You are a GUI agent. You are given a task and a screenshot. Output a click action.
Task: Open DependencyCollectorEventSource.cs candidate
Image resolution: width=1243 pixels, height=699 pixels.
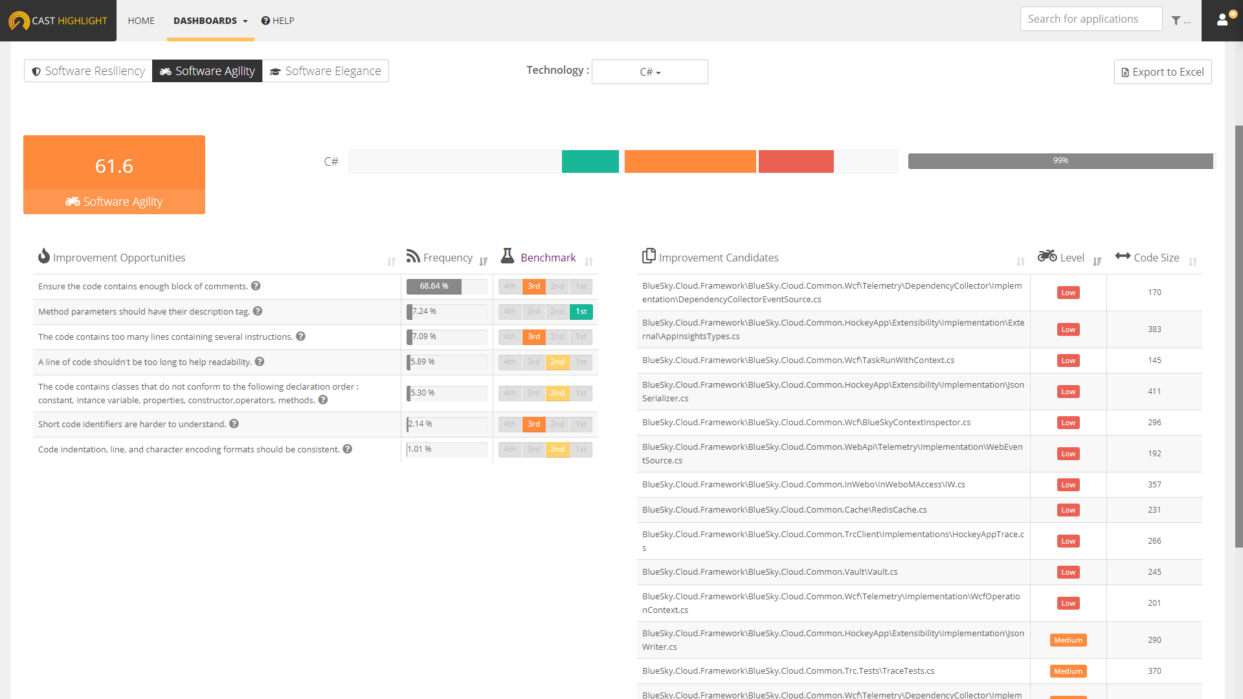pos(832,293)
